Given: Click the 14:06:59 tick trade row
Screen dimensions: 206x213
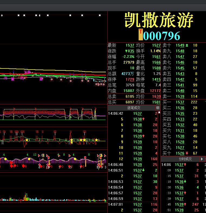Looking at the screenshot, I should coord(133,199).
